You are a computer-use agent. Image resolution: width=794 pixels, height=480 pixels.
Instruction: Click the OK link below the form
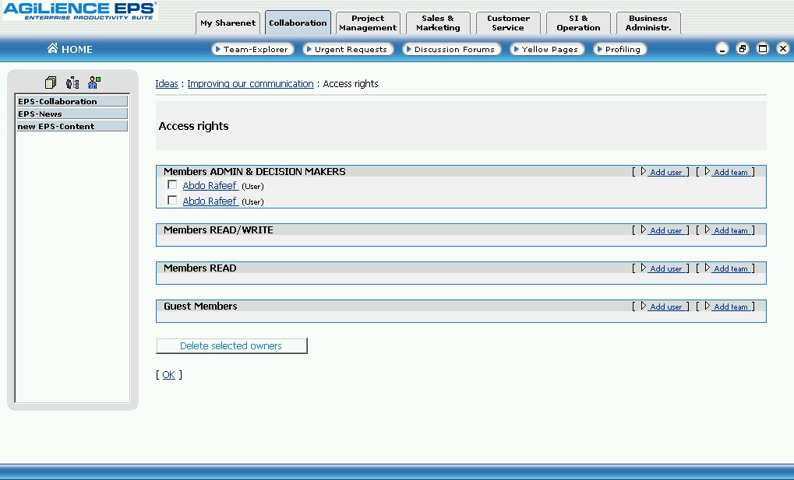168,375
